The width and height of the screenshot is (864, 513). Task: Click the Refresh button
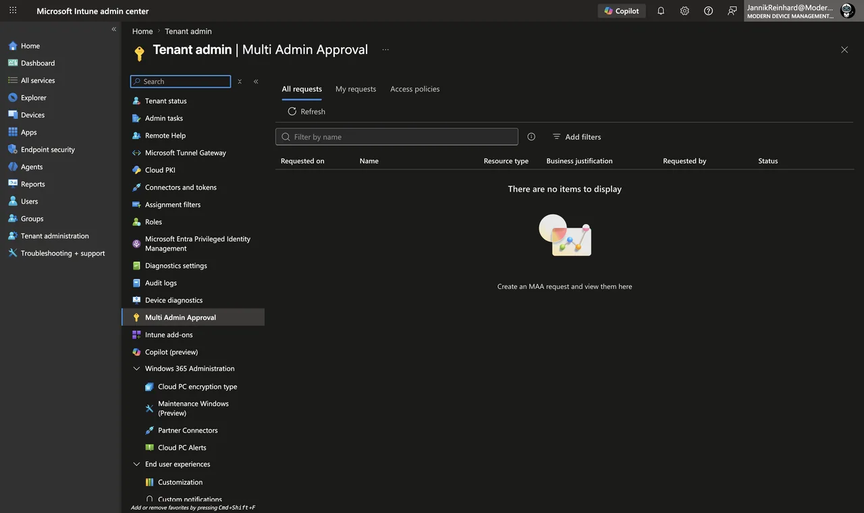tap(306, 111)
